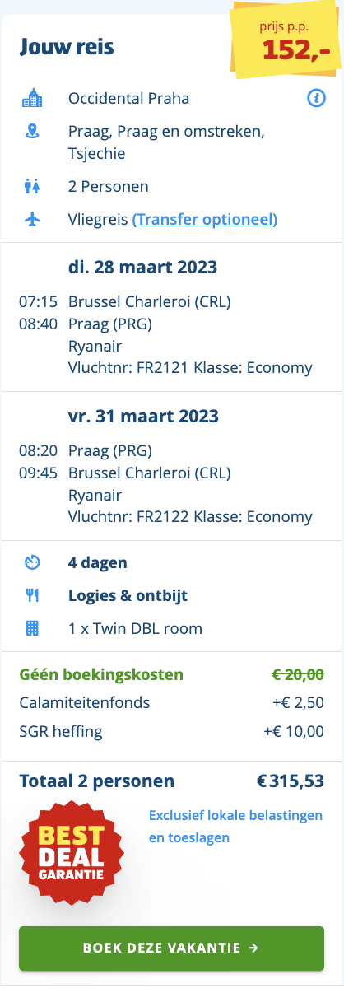The width and height of the screenshot is (344, 988).
Task: Click the airplane flight icon
Action: 32,219
